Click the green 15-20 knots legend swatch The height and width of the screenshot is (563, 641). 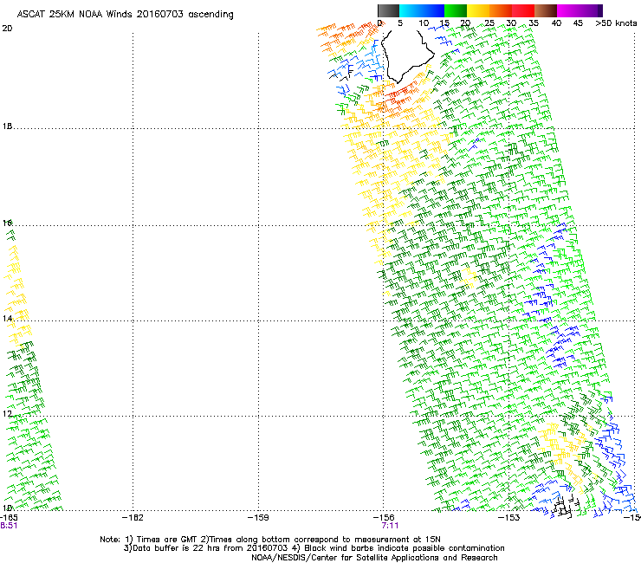click(456, 10)
